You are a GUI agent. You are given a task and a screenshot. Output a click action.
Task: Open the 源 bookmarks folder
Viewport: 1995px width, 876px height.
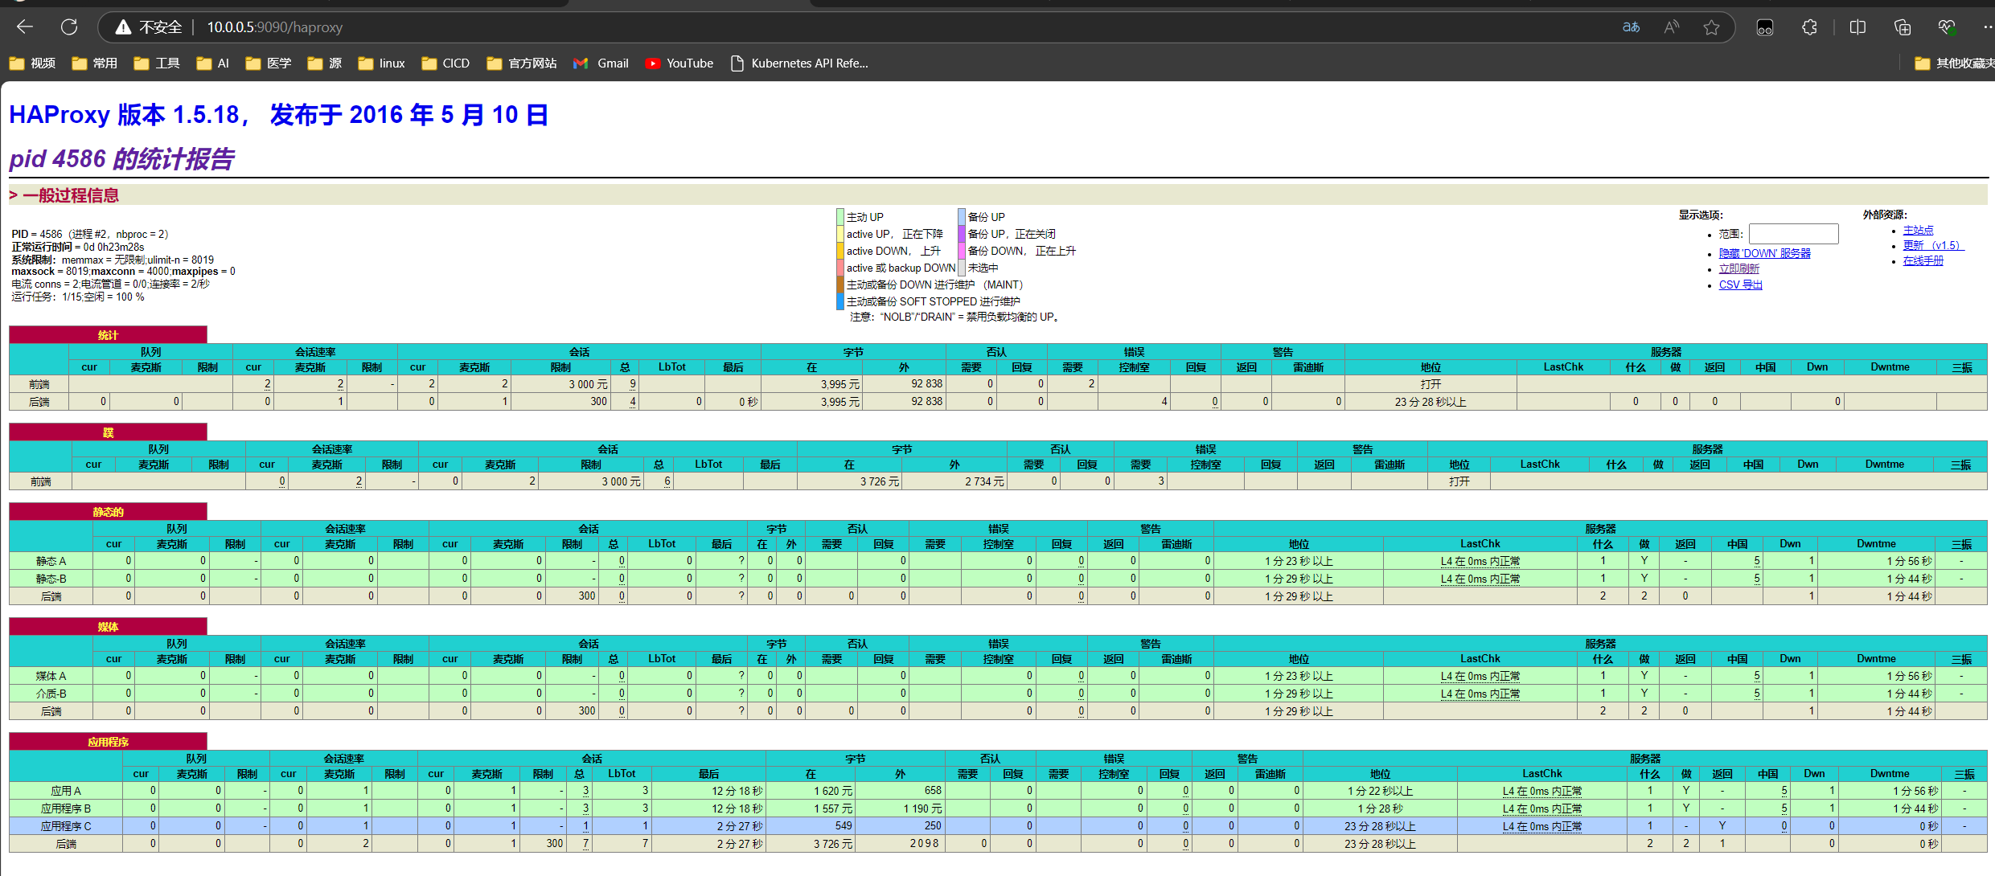pyautogui.click(x=325, y=63)
